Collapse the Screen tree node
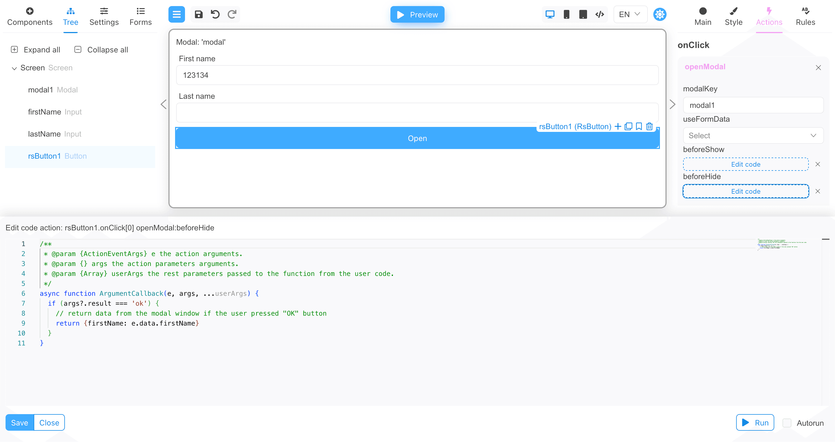 point(14,68)
